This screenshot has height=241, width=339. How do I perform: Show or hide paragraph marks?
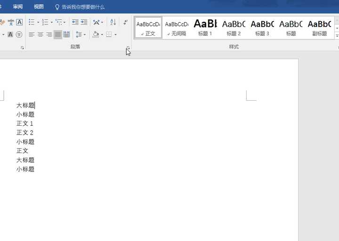click(x=125, y=22)
